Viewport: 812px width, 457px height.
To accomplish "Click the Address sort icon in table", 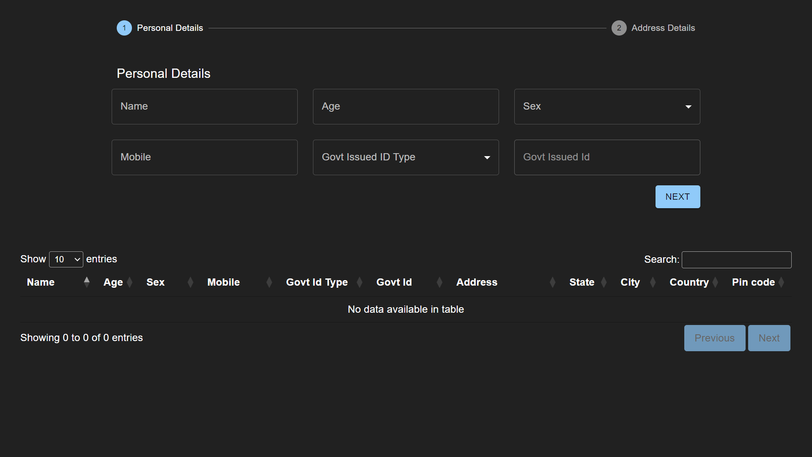I will pos(551,282).
